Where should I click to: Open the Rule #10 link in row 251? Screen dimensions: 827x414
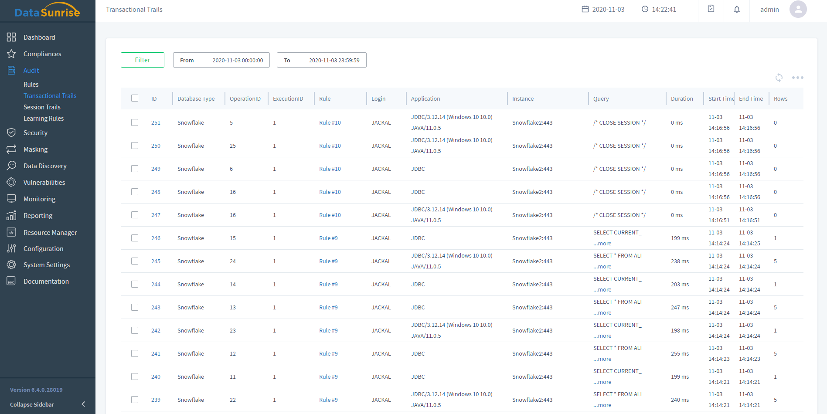tap(330, 123)
